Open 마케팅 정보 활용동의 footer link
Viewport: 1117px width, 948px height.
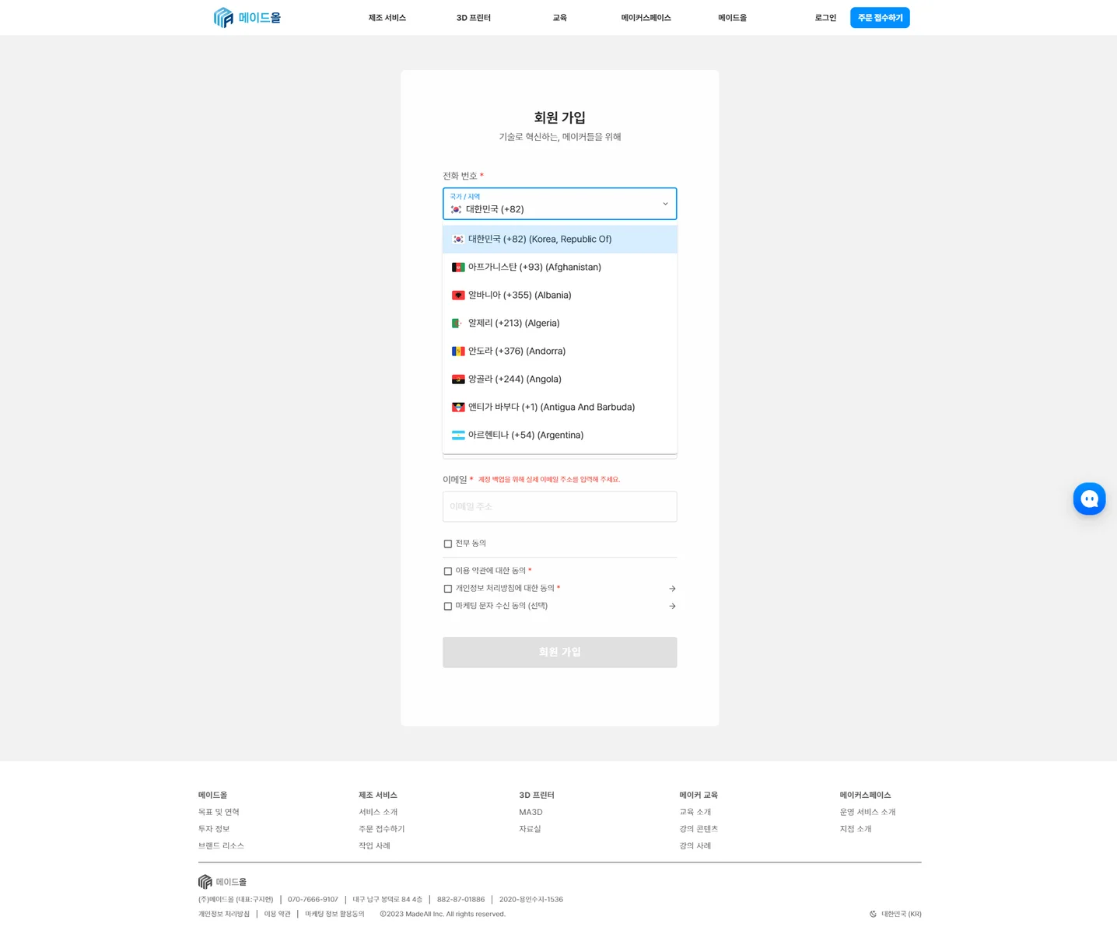pos(334,915)
